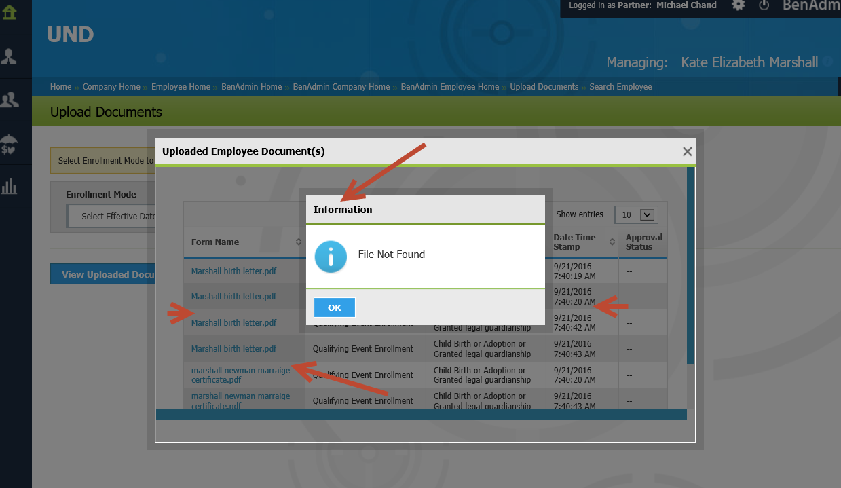Click the 9/21/2016 7:40:19 AM timestamp cell
The width and height of the screenshot is (841, 488).
point(582,271)
